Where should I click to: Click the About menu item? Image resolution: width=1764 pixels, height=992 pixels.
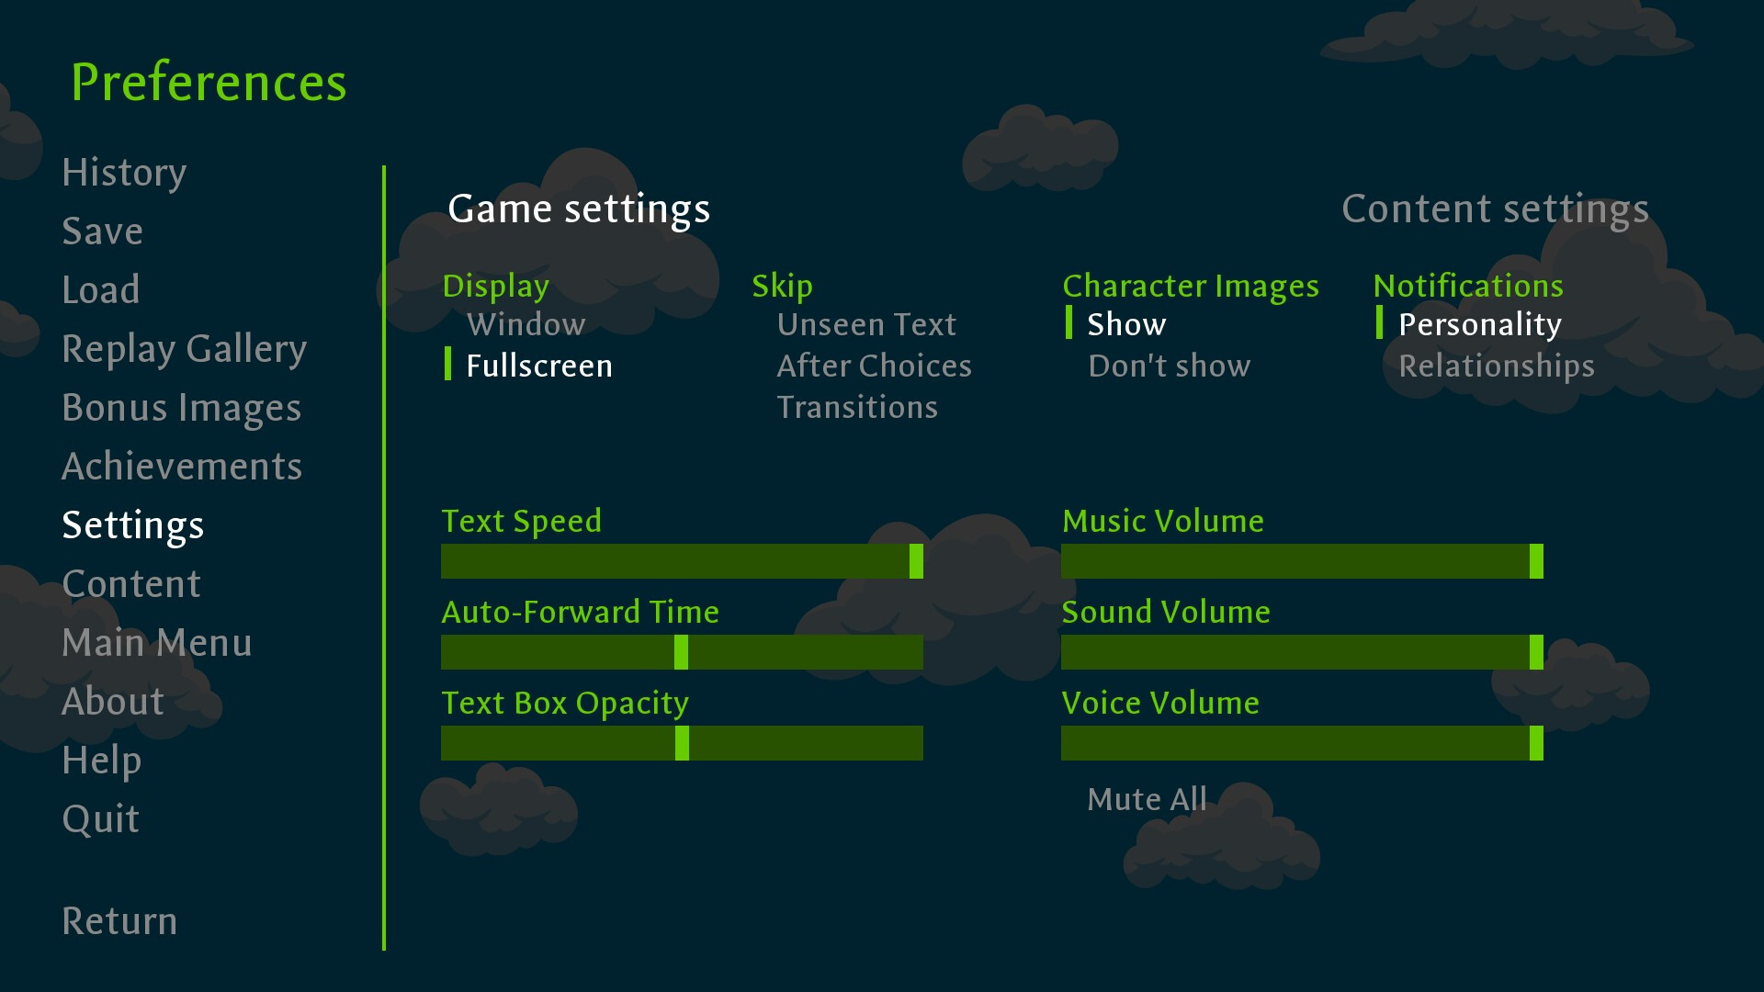111,699
